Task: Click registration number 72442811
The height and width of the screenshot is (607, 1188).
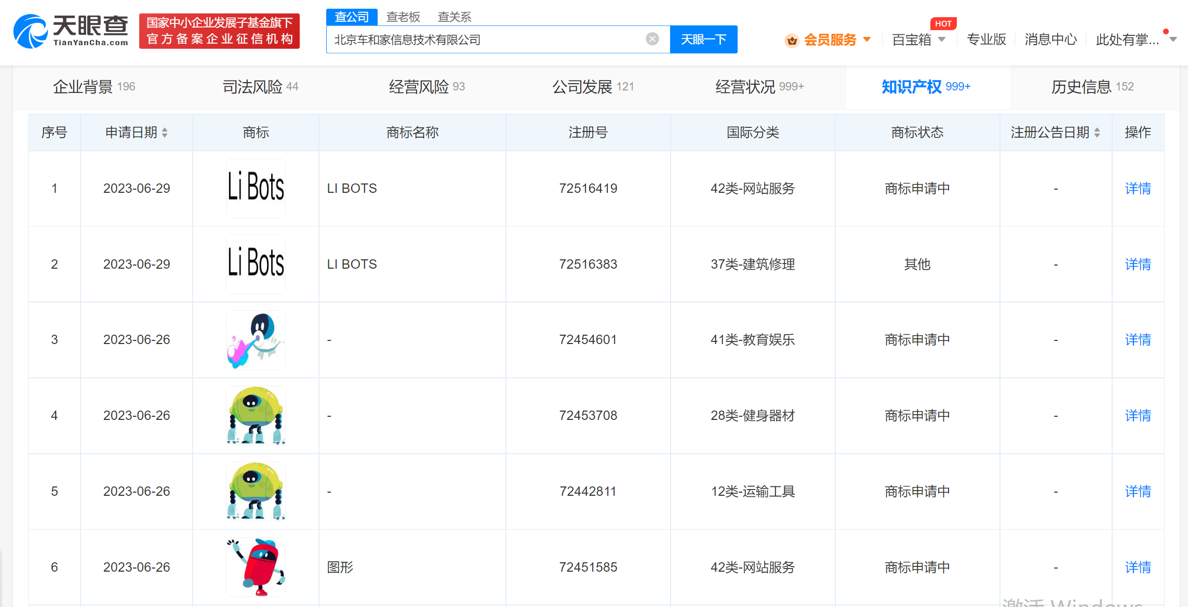Action: pos(588,491)
